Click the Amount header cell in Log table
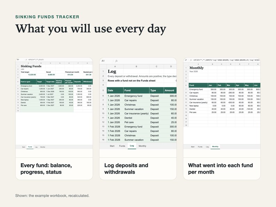The height and width of the screenshot is (207, 276). tap(170, 90)
